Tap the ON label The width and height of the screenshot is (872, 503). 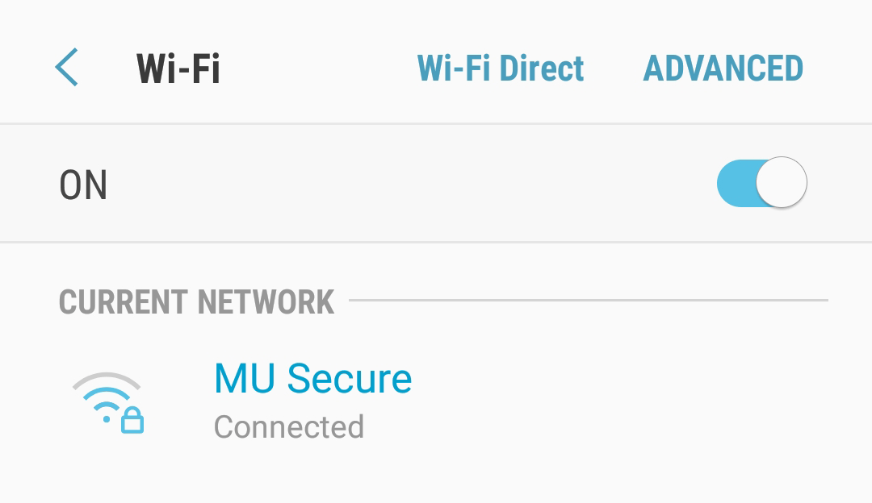pos(83,185)
